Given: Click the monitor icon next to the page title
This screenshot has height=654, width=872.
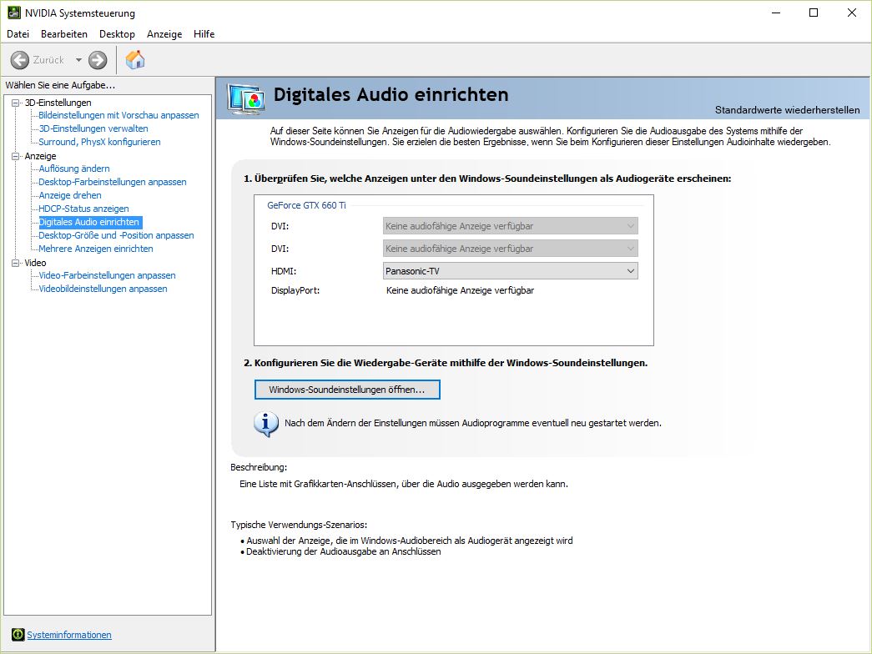Looking at the screenshot, I should pos(245,99).
